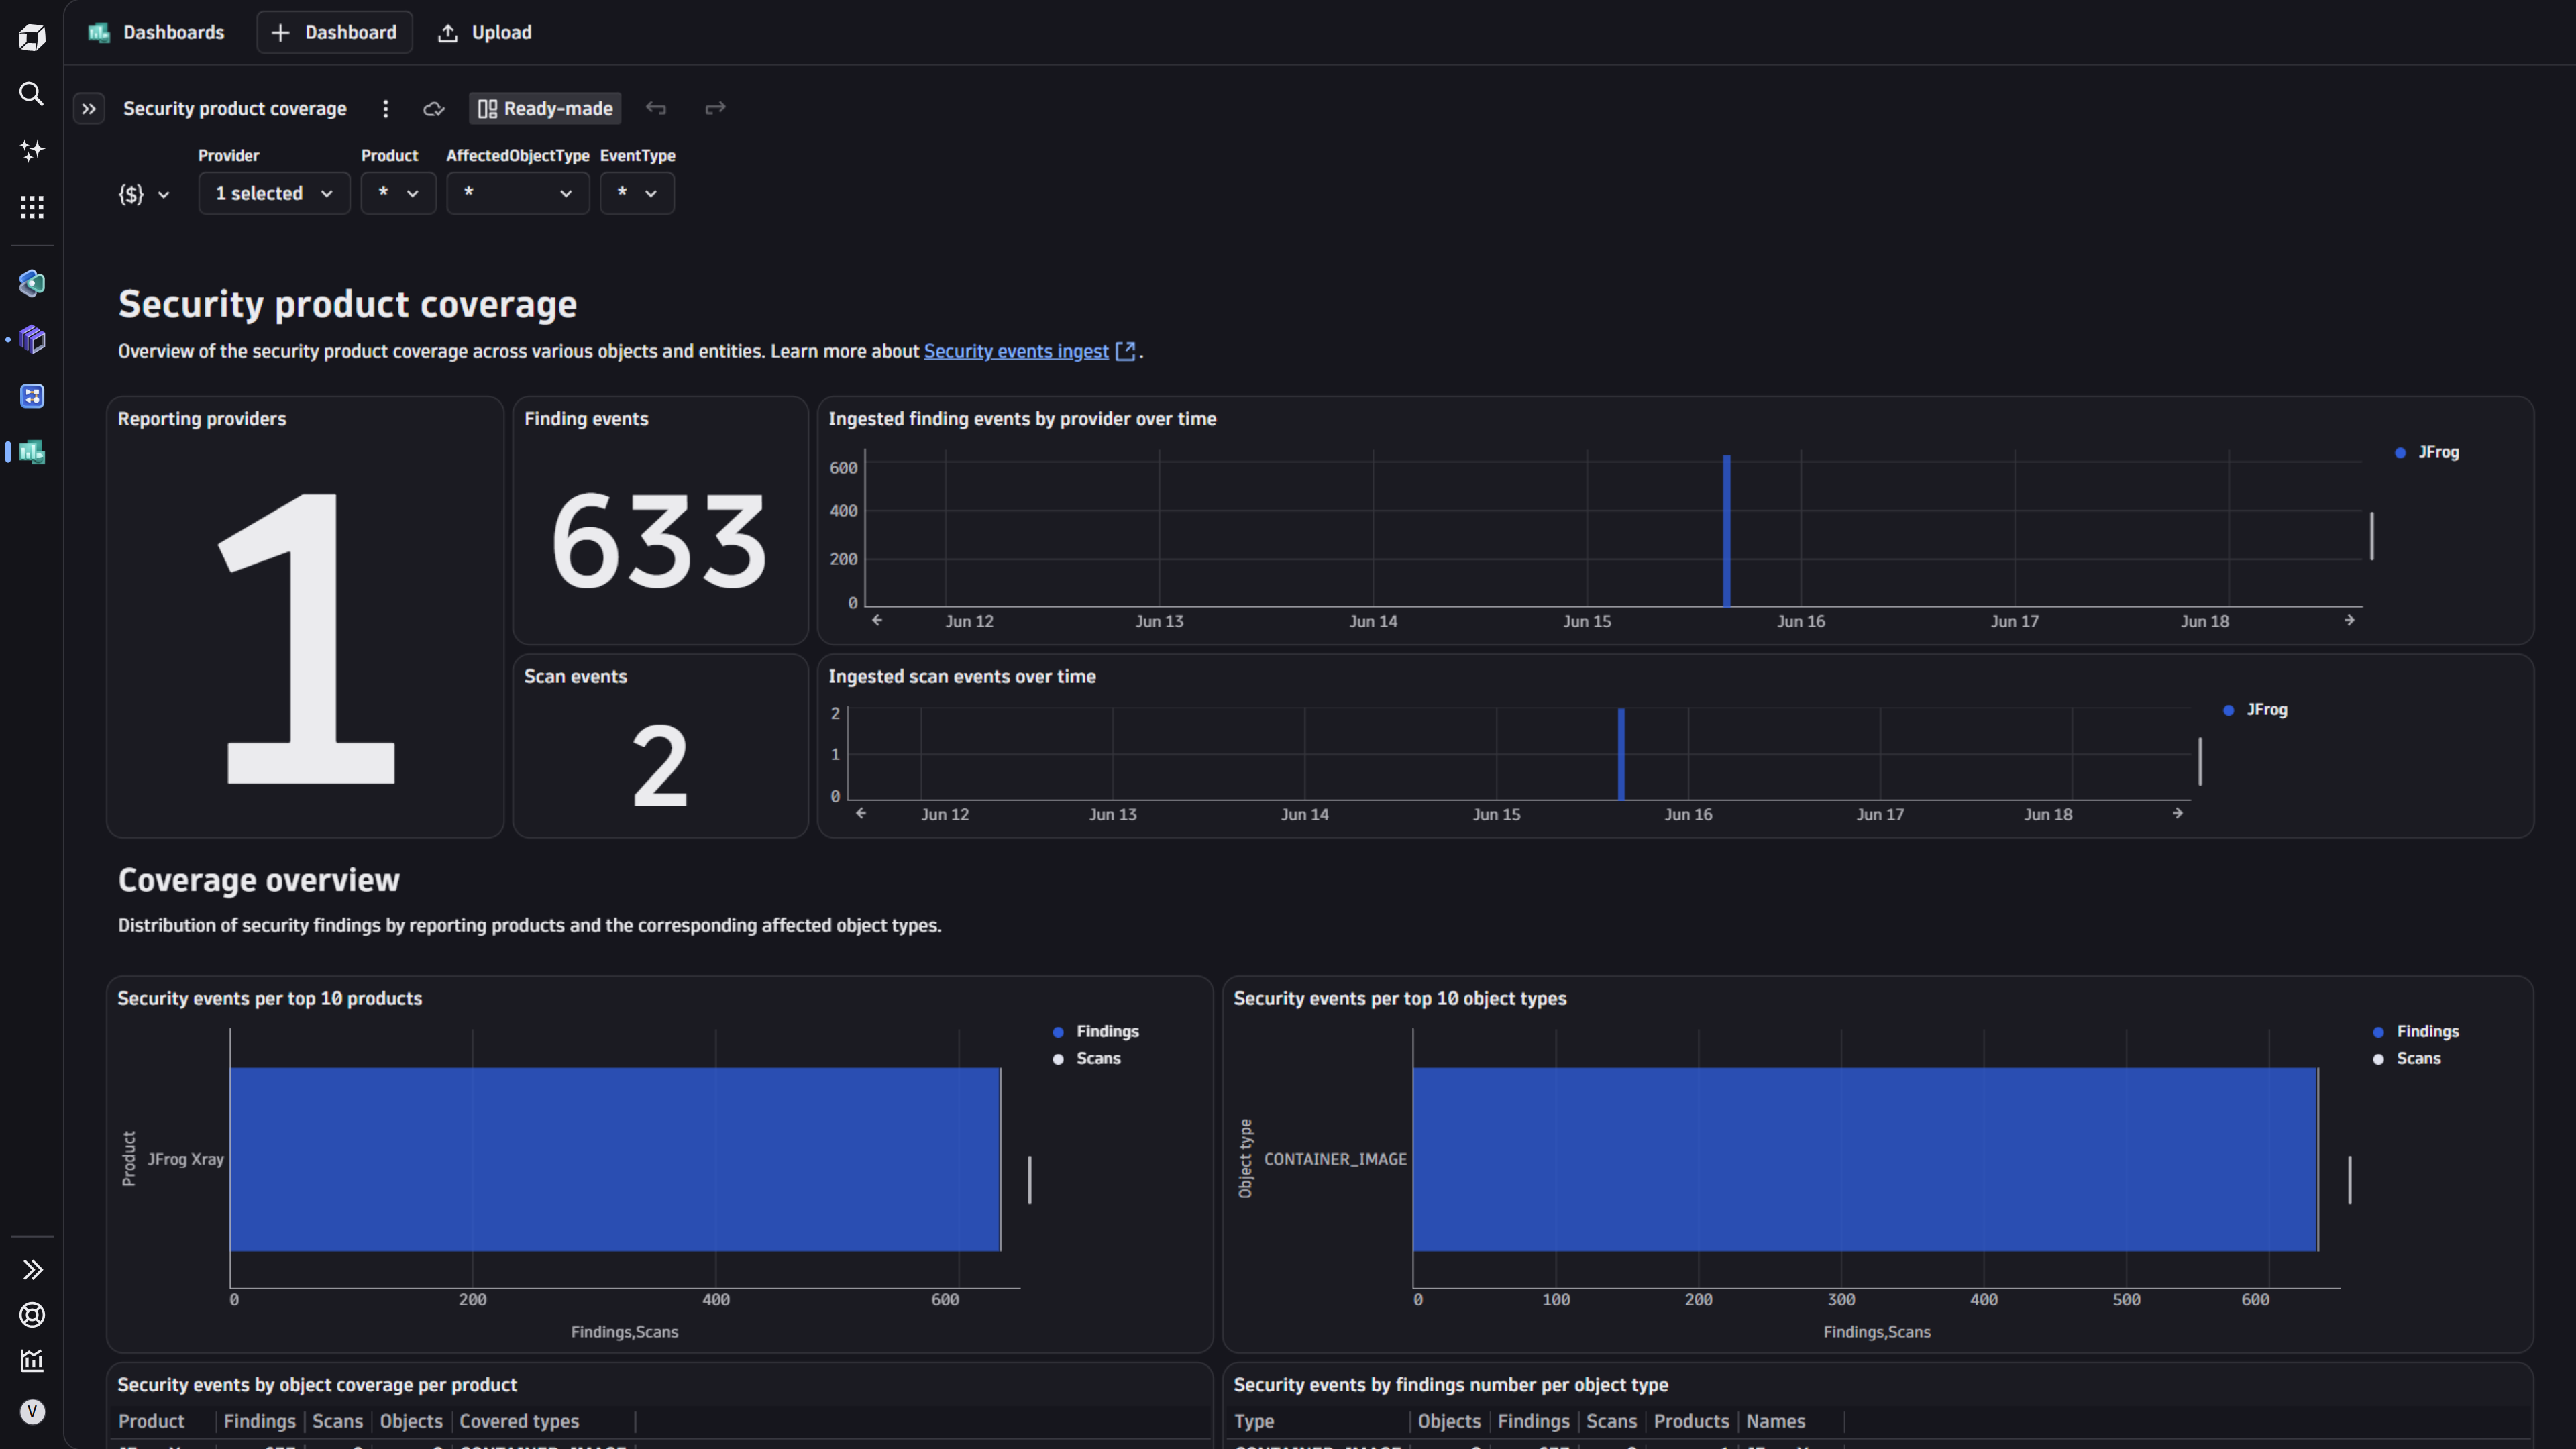This screenshot has height=1449, width=2576.
Task: Click the right arrow on findings timeline
Action: pos(2349,621)
